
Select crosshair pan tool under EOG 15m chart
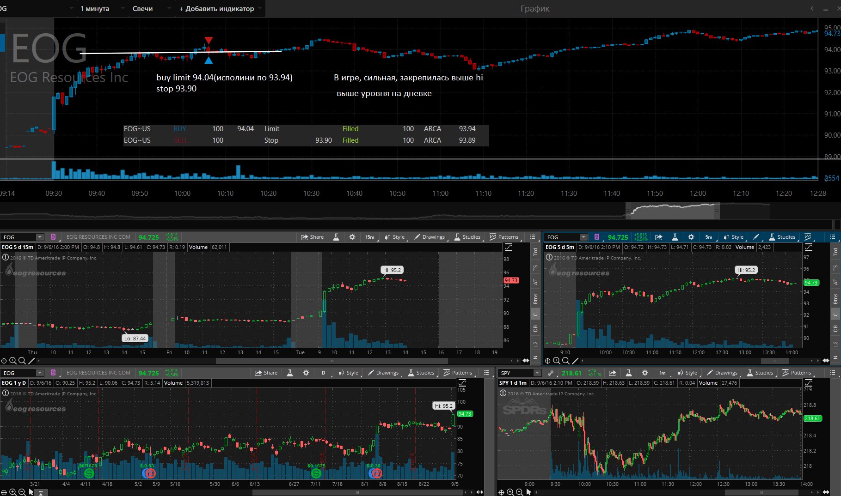[4, 361]
